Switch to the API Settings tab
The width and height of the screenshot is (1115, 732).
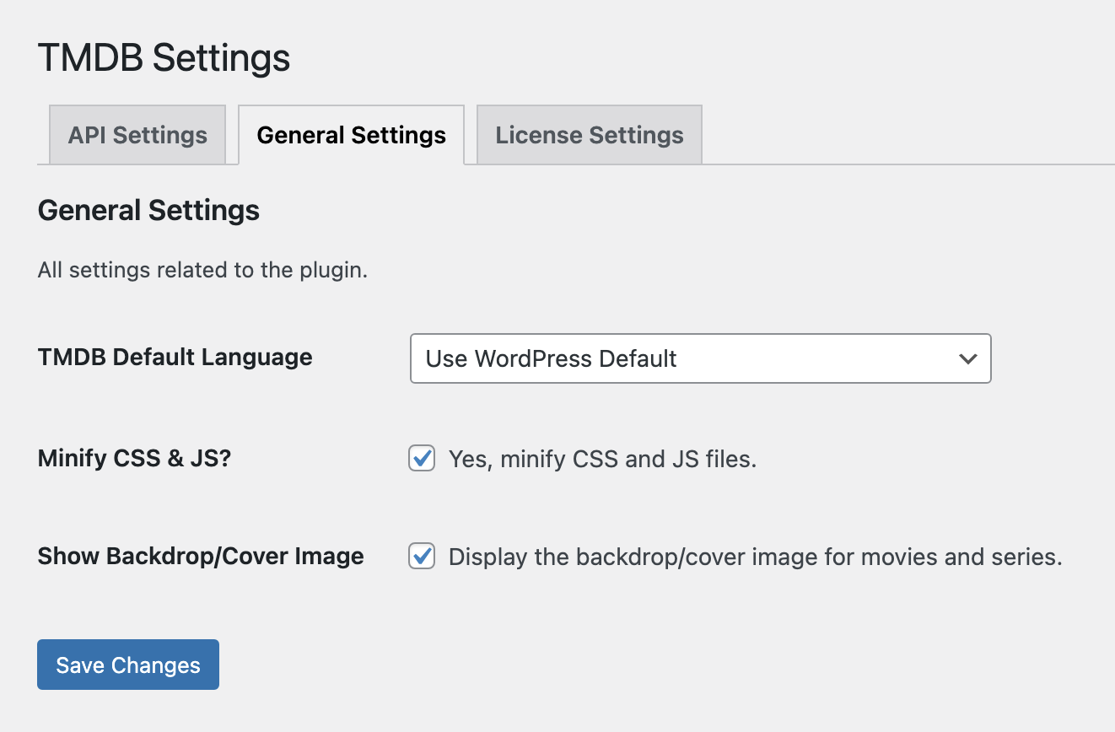[137, 135]
